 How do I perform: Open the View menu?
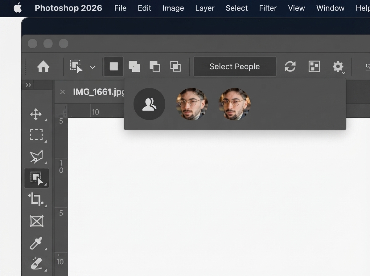point(297,8)
